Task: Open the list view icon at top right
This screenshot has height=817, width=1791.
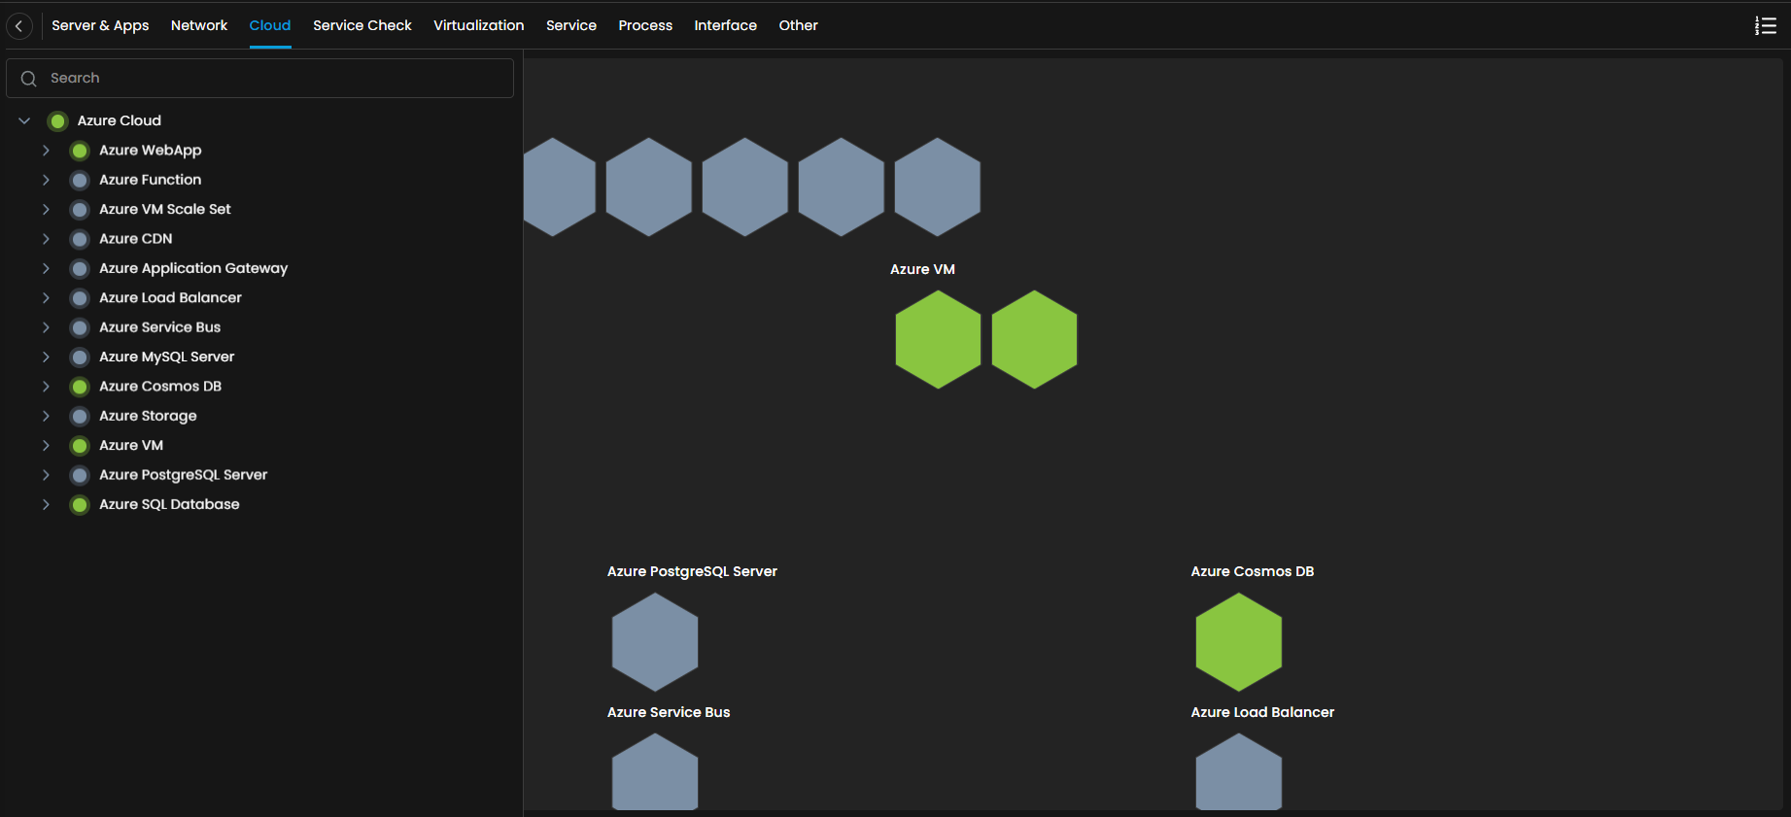Action: coord(1765,26)
